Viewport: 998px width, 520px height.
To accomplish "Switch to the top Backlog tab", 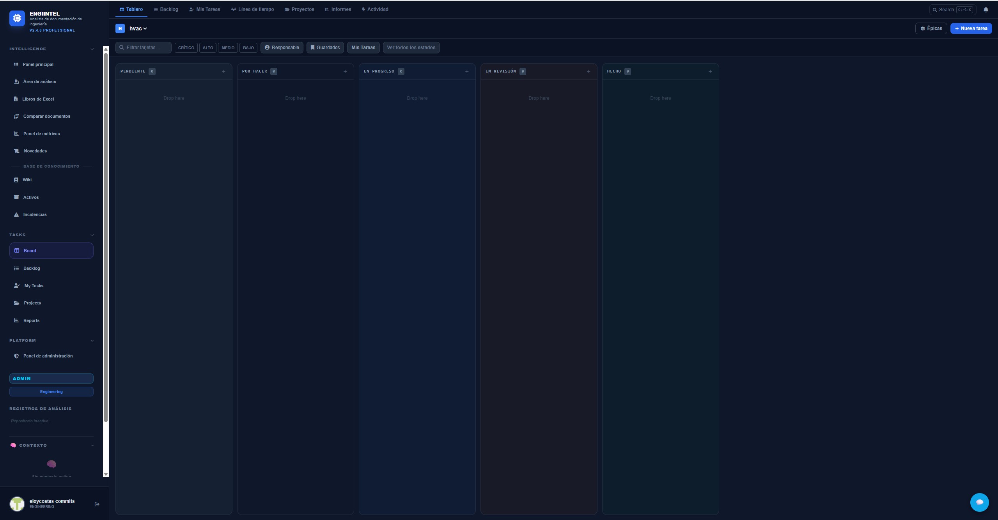I will [166, 9].
